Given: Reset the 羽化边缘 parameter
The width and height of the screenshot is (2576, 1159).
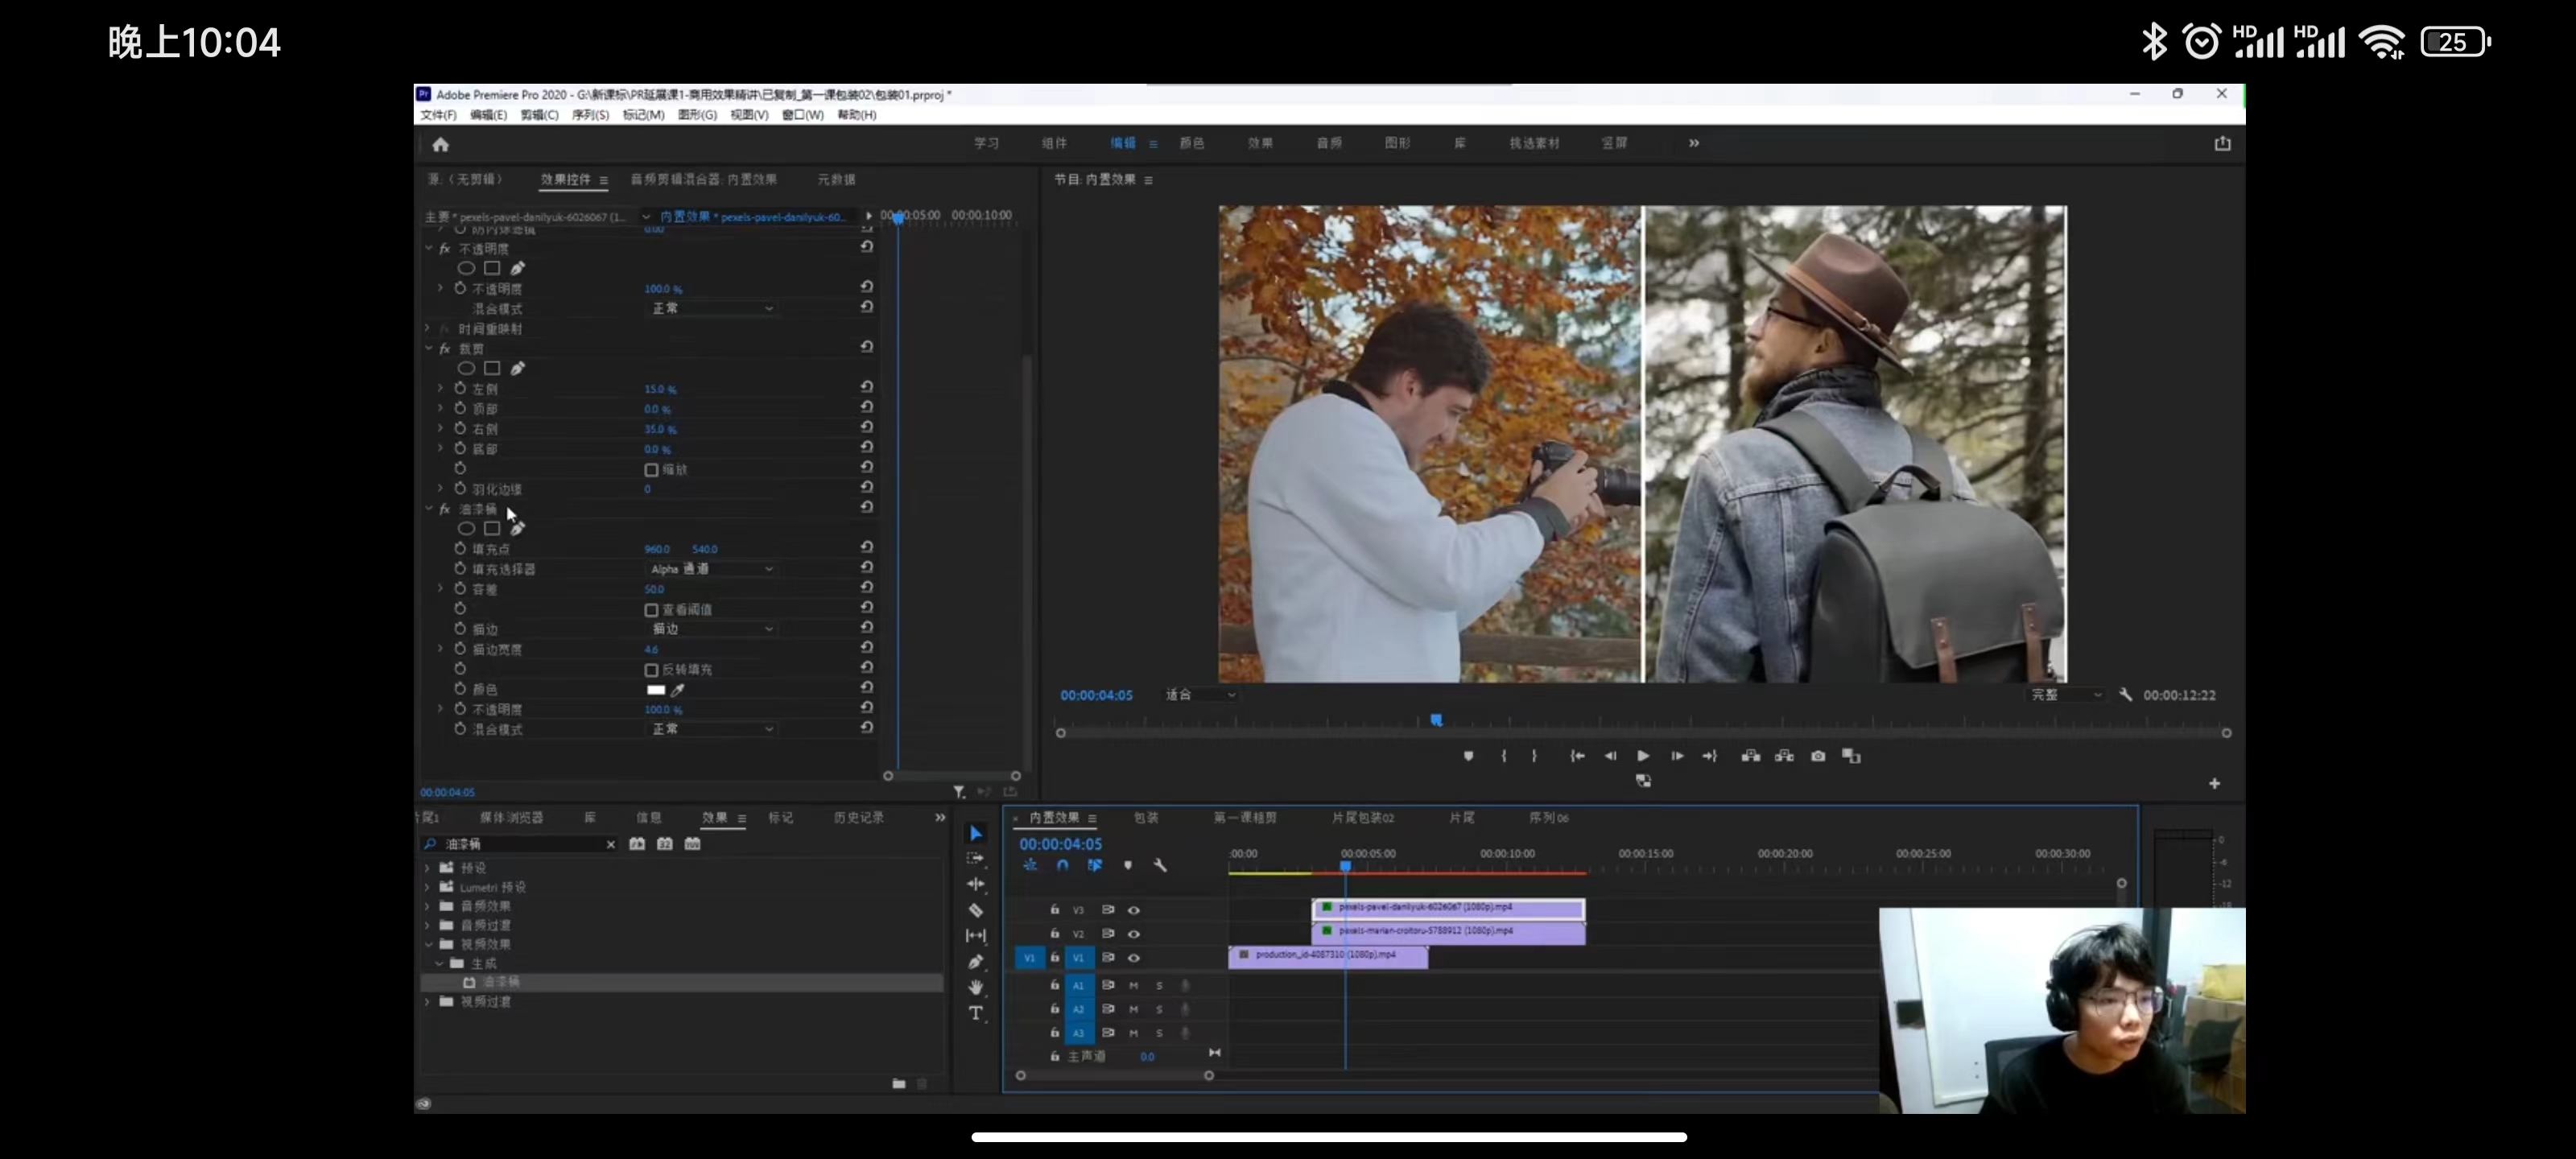Looking at the screenshot, I should pos(866,488).
